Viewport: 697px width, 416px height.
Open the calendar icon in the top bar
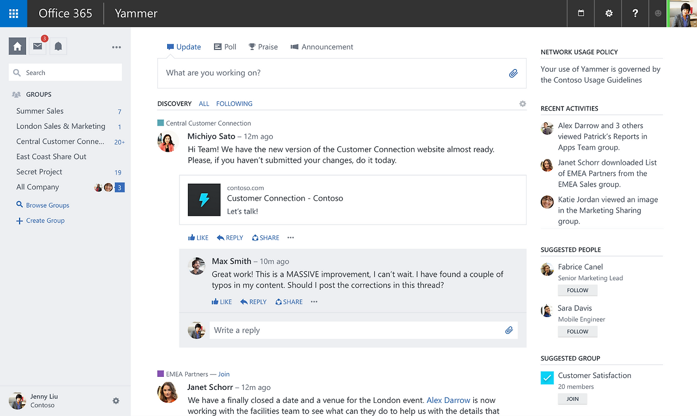tap(580, 13)
